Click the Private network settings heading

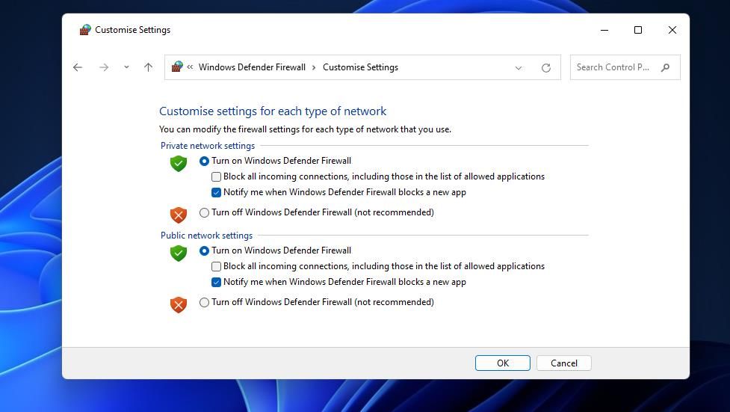click(208, 146)
